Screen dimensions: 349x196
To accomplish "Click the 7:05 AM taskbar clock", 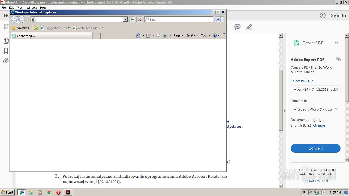I will pos(335,192).
